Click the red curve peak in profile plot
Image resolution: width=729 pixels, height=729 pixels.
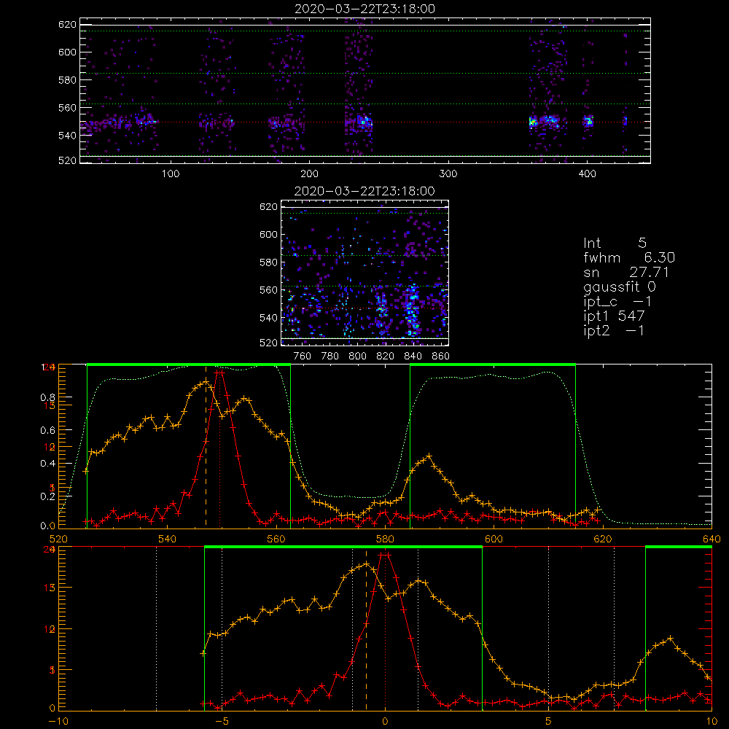219,373
